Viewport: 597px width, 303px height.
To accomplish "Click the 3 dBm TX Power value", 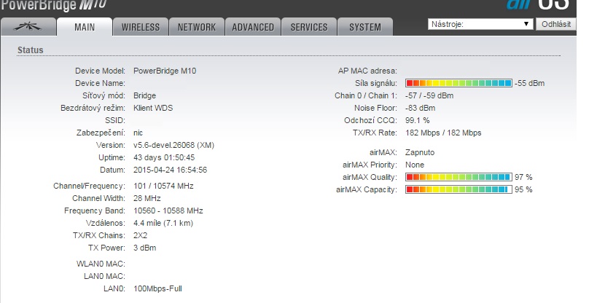I will [x=144, y=248].
